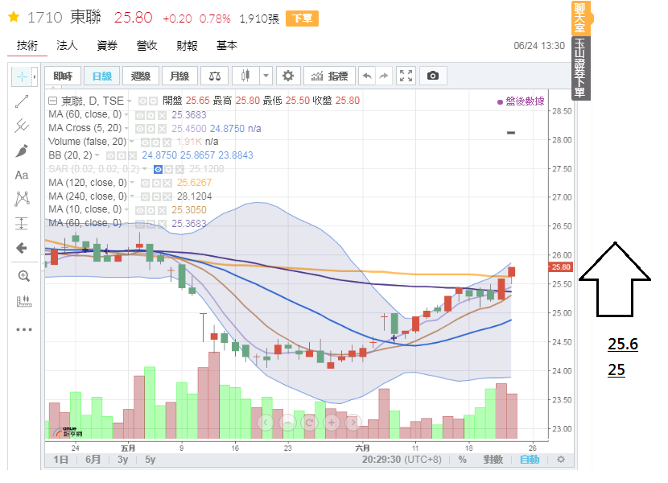Image resolution: width=668 pixels, height=483 pixels.
Task: Add 東聯 to favorites with star
Action: click(13, 17)
